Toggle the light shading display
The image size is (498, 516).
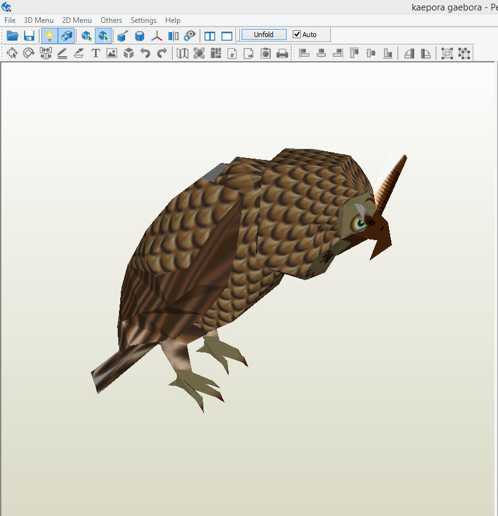click(49, 35)
